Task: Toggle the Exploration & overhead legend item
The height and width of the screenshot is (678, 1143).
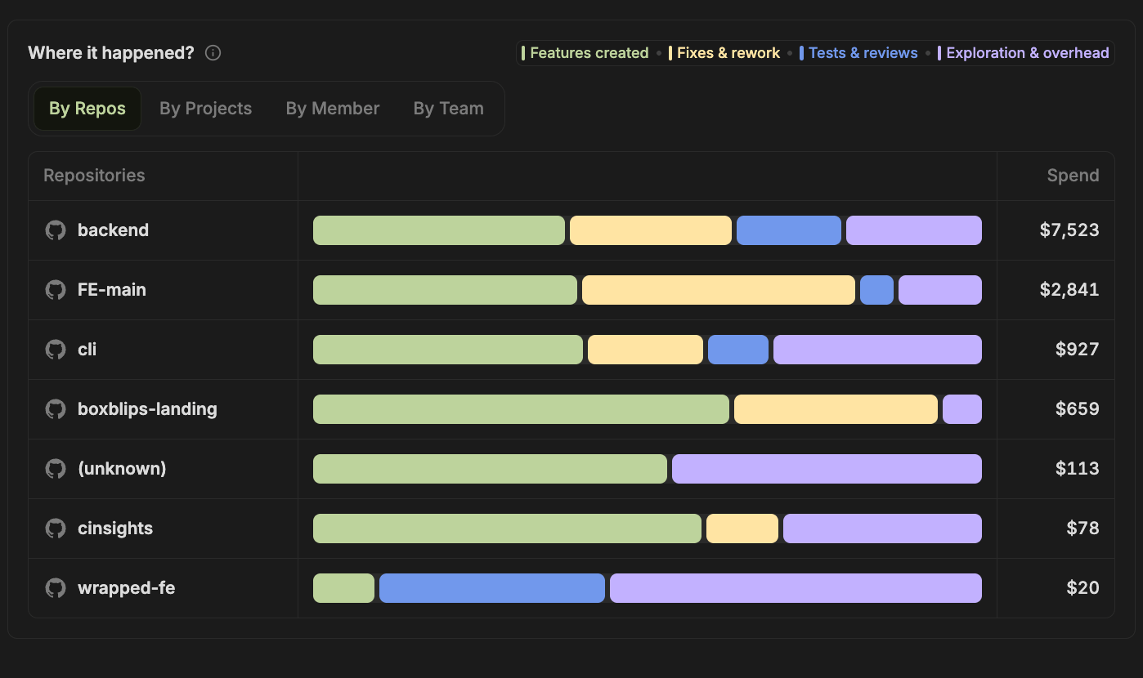Action: (1024, 53)
